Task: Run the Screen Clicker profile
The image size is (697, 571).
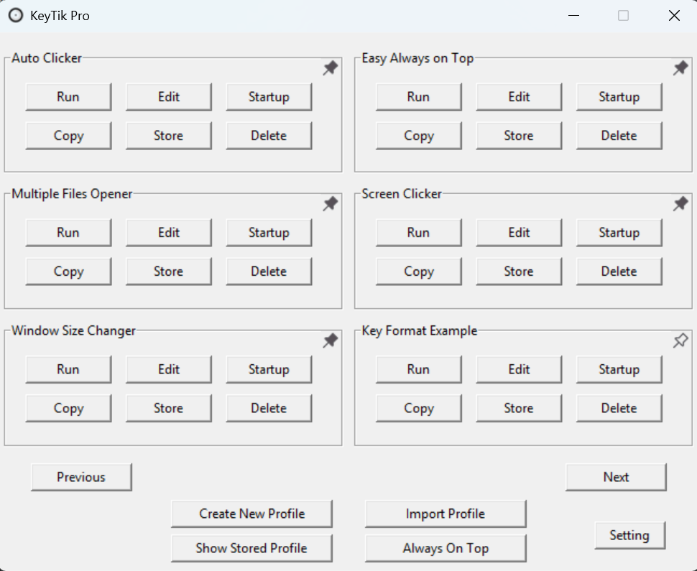Action: coord(419,233)
